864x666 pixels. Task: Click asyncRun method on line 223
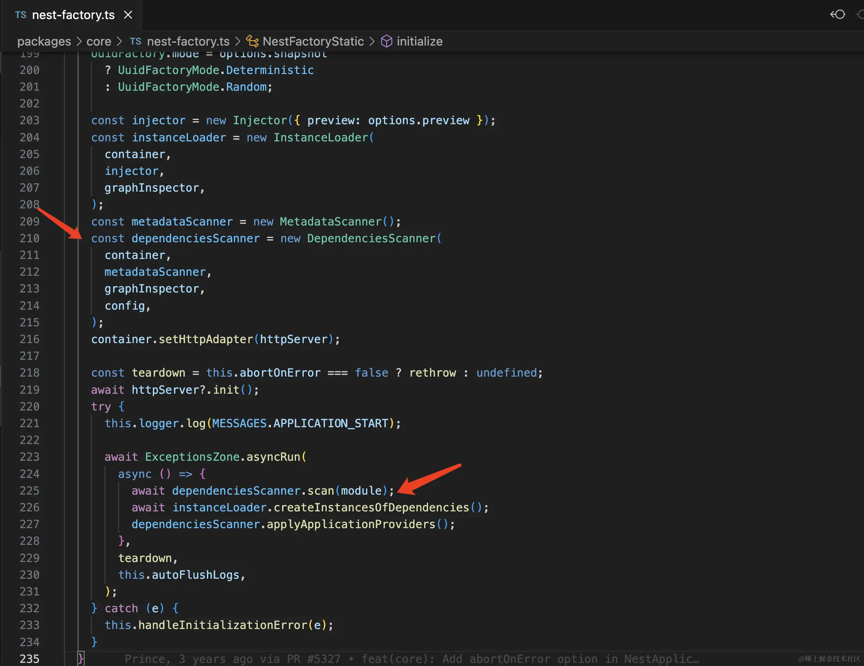tap(273, 457)
